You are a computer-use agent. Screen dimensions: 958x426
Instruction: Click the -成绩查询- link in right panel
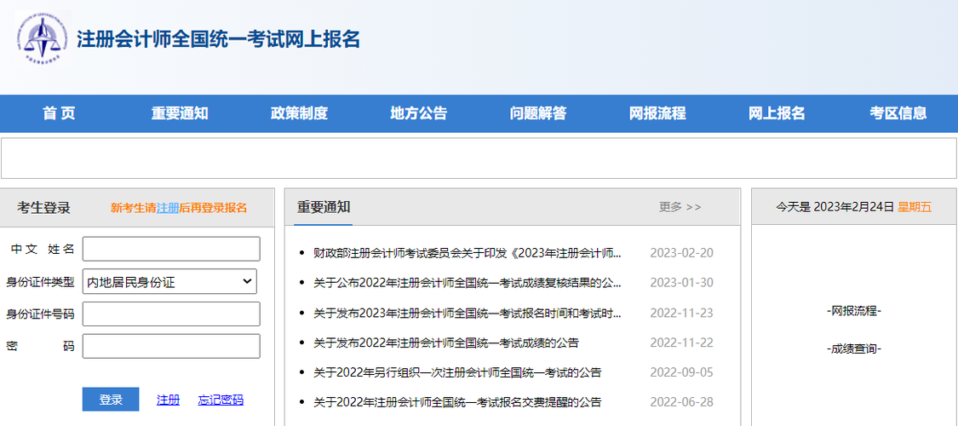[x=853, y=348]
